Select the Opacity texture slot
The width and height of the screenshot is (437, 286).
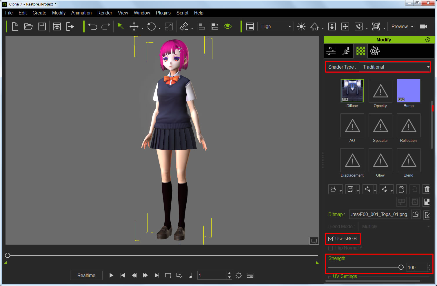[380, 91]
